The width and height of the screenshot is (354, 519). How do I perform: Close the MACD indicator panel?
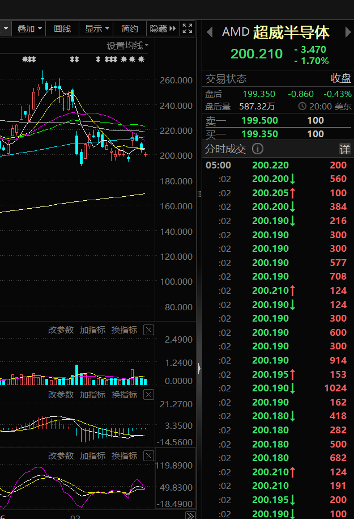click(149, 394)
